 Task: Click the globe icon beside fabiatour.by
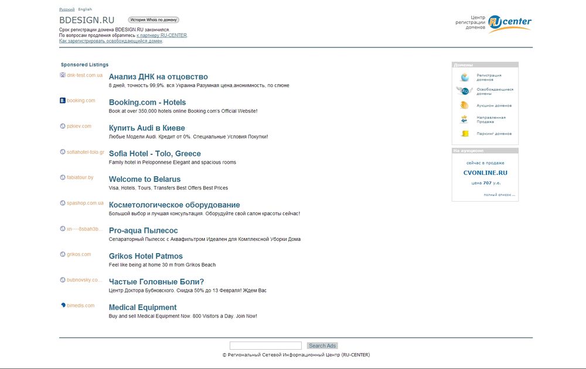point(63,177)
